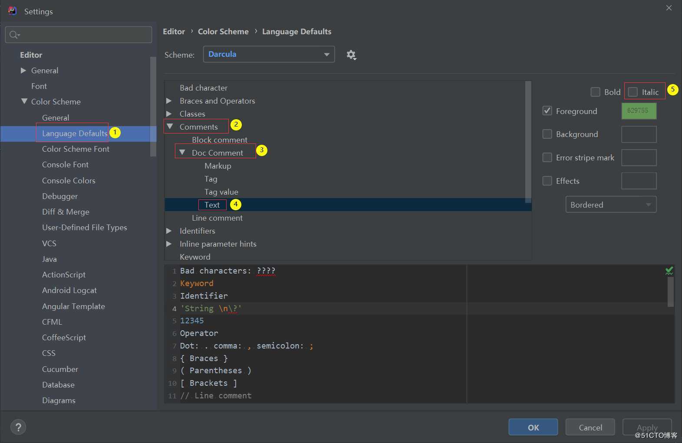Select Angular Template item
The image size is (682, 443).
point(73,306)
